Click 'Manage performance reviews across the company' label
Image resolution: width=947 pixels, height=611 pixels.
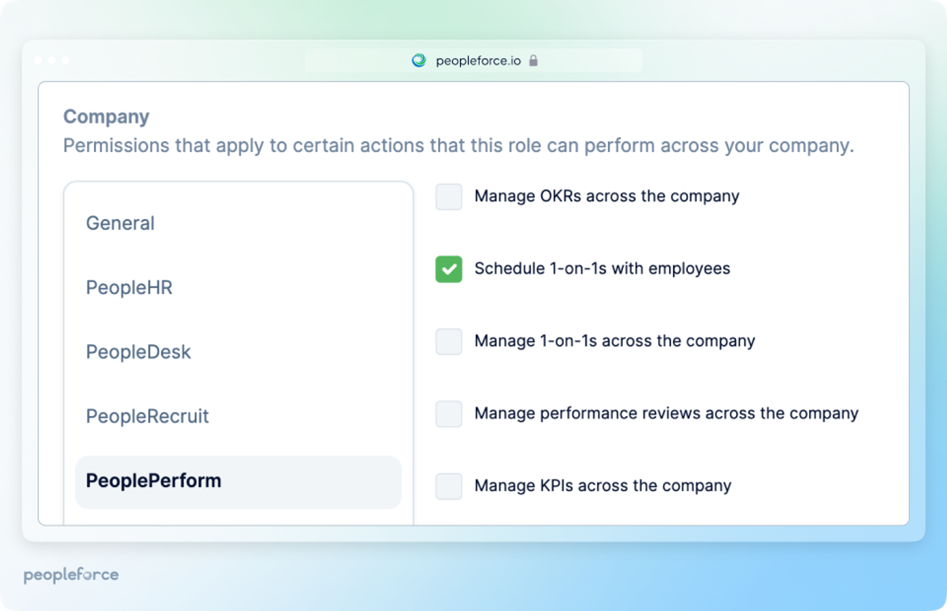(x=666, y=413)
